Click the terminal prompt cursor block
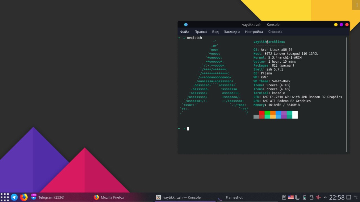Screen dimensions: 360x202 click(x=188, y=129)
